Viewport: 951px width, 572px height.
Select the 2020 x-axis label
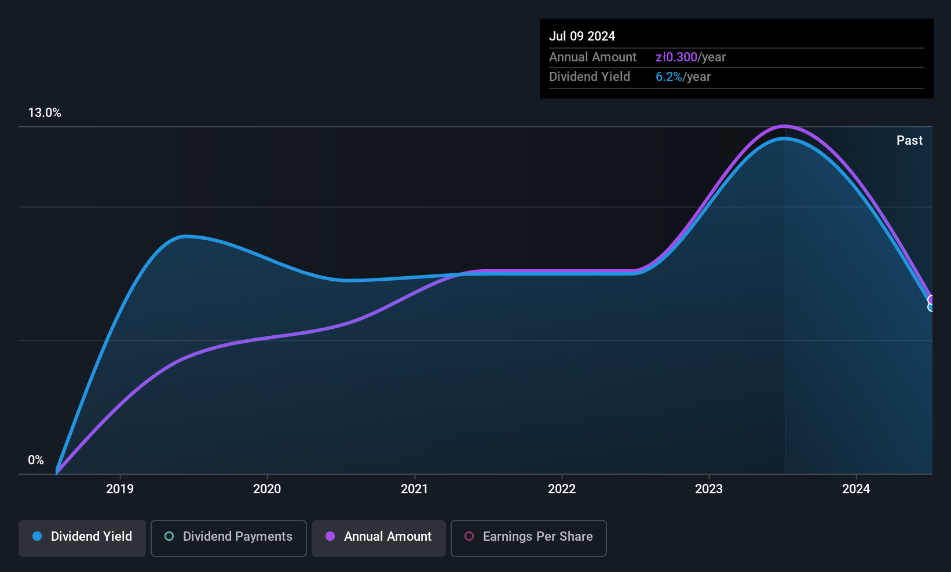coord(267,489)
